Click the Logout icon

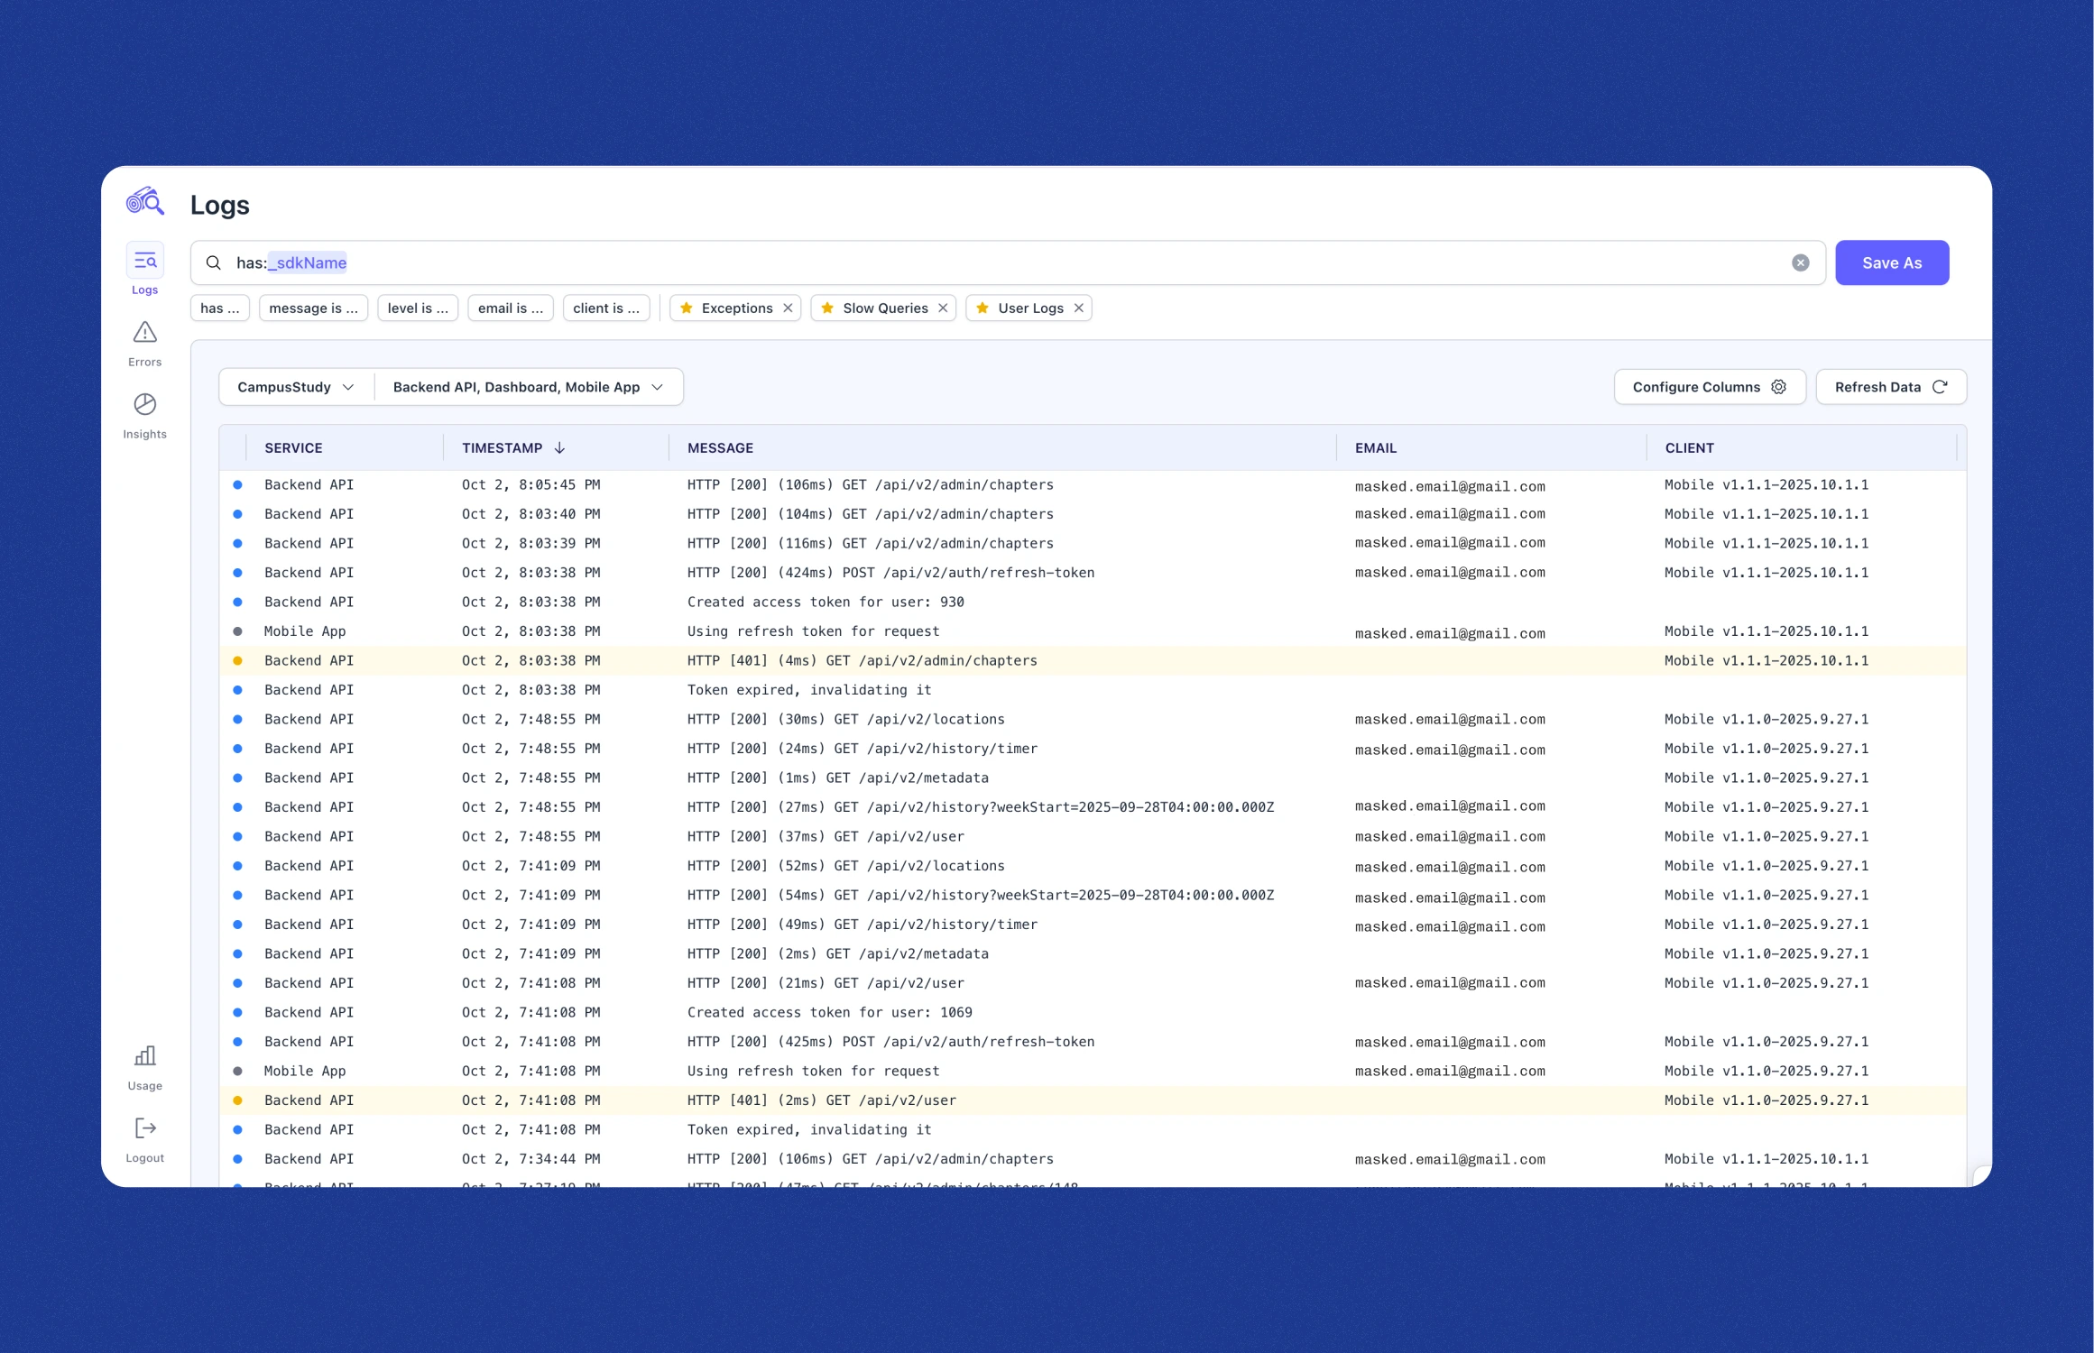pyautogui.click(x=144, y=1128)
